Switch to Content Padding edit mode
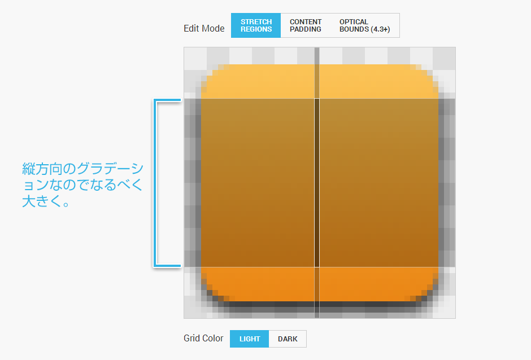The image size is (531, 360). 306,25
